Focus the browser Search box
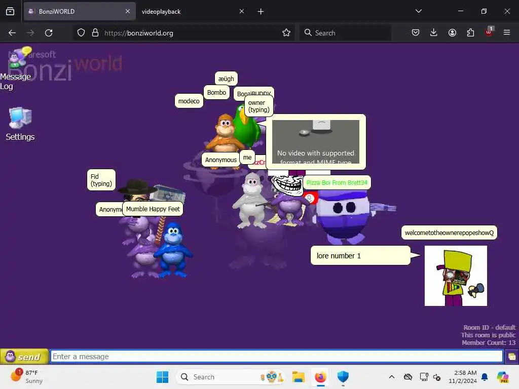 click(x=345, y=33)
